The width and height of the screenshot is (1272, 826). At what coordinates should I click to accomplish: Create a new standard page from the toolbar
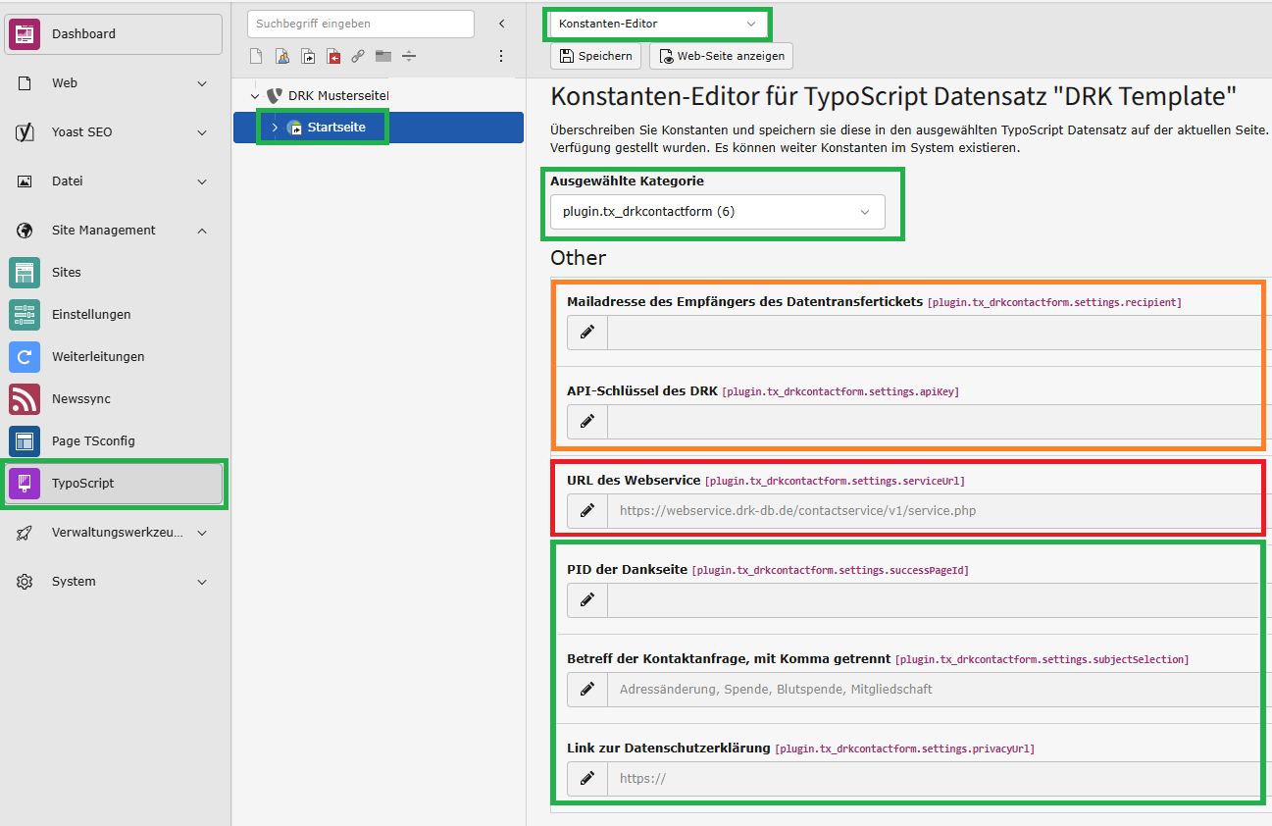(256, 56)
